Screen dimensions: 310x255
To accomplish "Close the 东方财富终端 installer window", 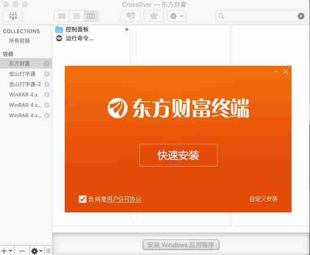I will tap(286, 71).
